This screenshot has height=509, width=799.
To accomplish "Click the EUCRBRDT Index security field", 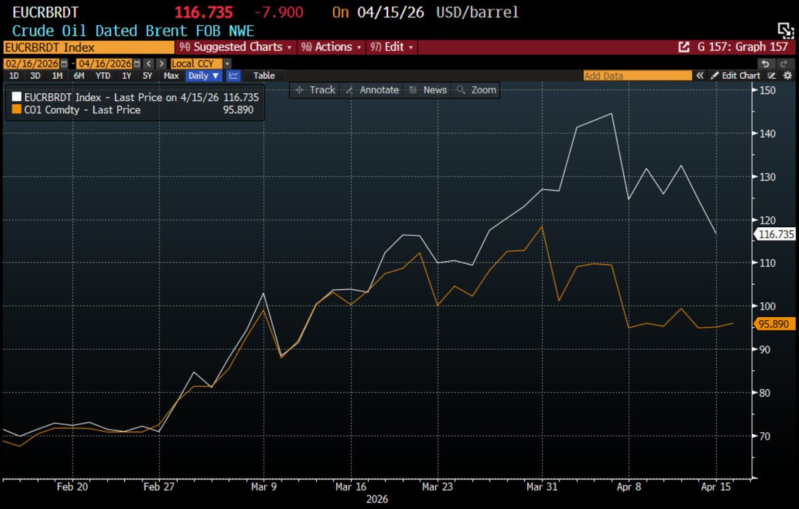I will (x=89, y=47).
